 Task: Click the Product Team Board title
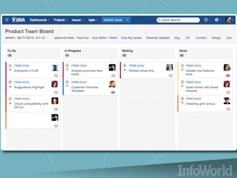[29, 31]
